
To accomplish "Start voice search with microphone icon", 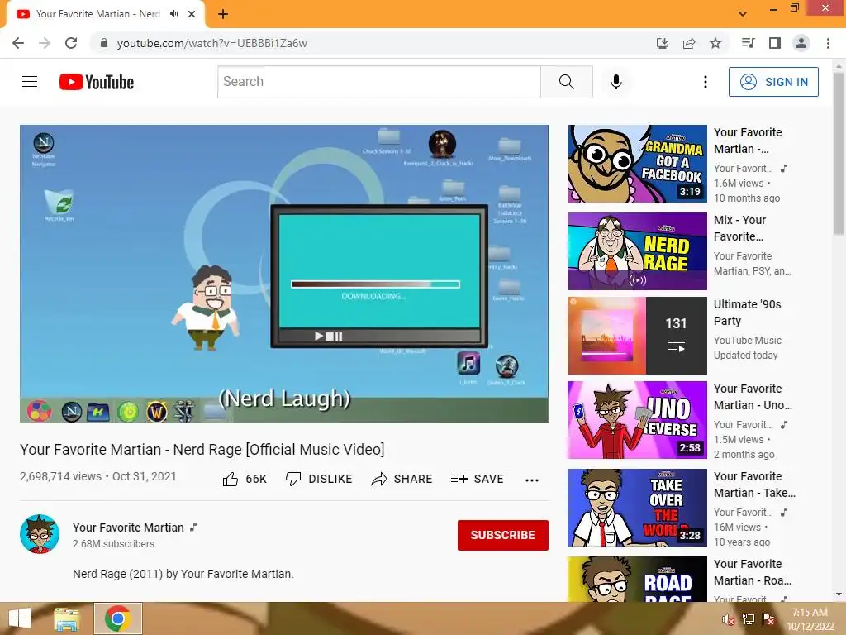I will tap(615, 82).
